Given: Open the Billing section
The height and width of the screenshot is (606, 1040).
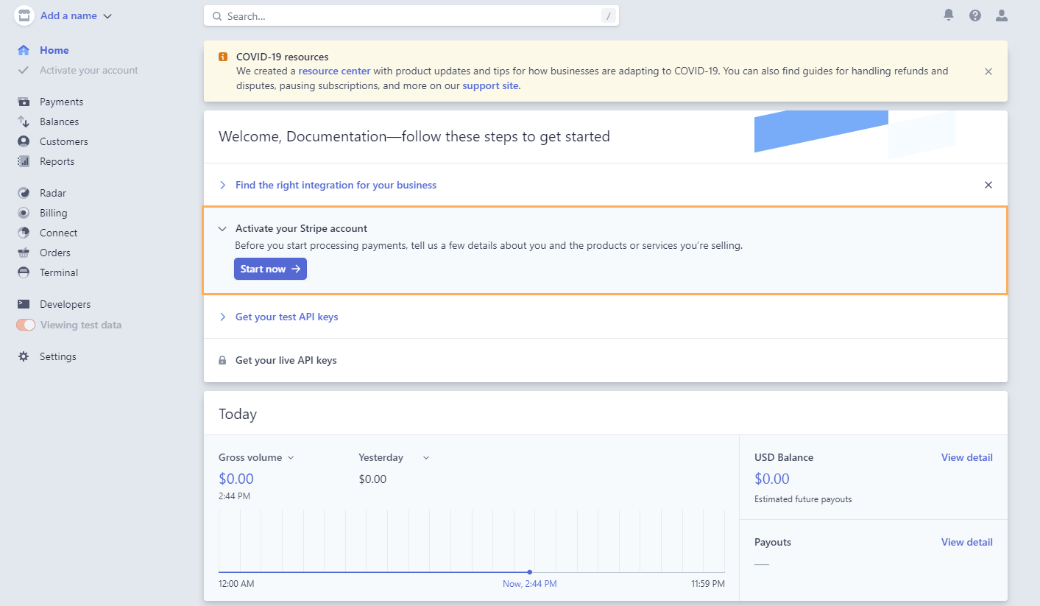Looking at the screenshot, I should click(x=53, y=213).
